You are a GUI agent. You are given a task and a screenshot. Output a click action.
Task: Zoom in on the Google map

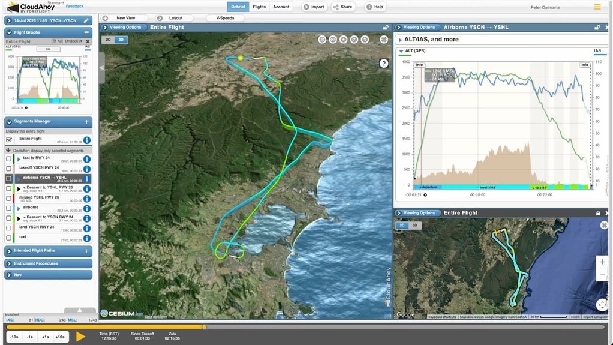tap(602, 262)
